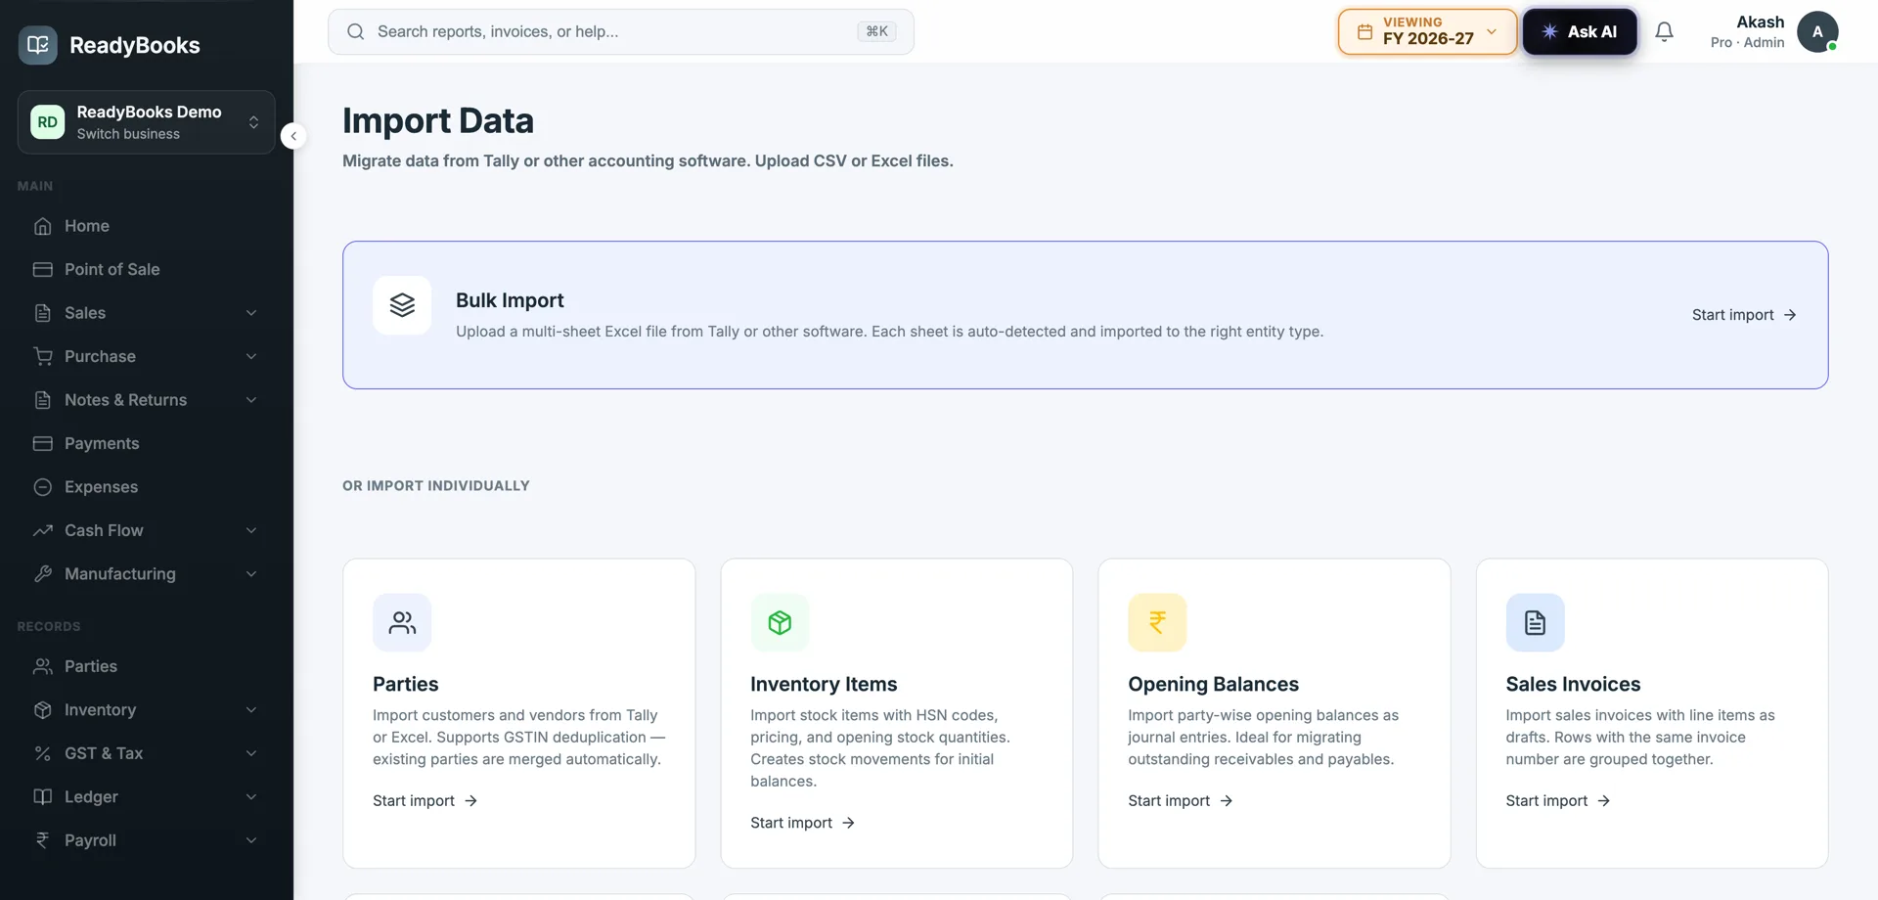Image resolution: width=1878 pixels, height=900 pixels.
Task: Click the Opening Balances card title
Action: [x=1213, y=684]
